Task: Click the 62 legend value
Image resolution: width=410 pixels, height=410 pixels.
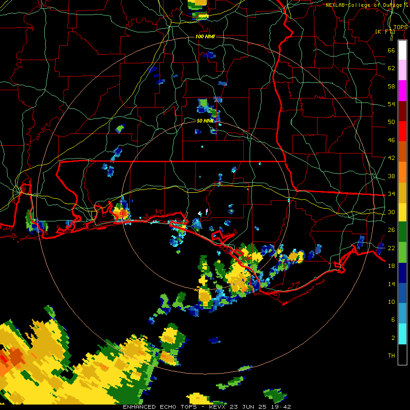Action: pos(391,68)
